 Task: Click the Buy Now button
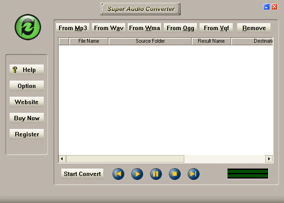pos(27,118)
